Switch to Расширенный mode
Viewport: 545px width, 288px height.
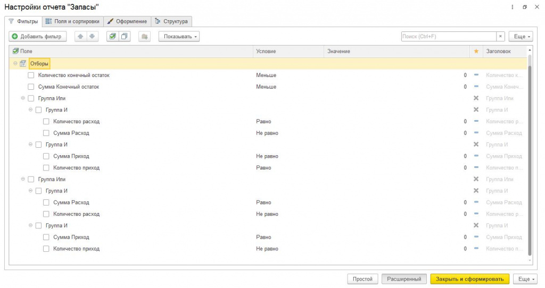(404, 279)
